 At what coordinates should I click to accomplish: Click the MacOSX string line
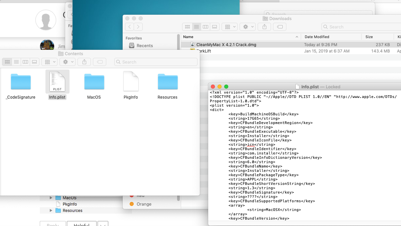click(x=274, y=210)
